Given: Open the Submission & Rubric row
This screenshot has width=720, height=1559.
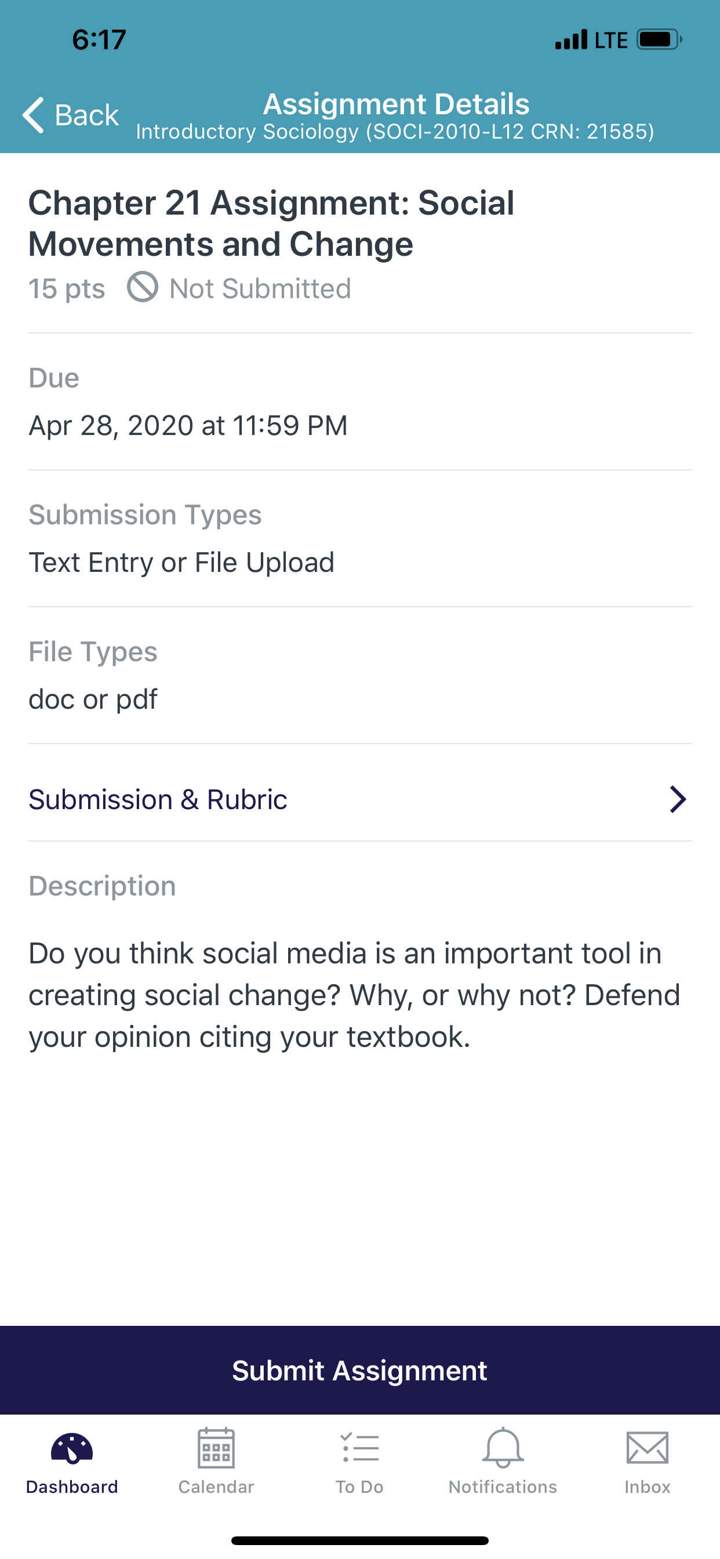Looking at the screenshot, I should 360,799.
